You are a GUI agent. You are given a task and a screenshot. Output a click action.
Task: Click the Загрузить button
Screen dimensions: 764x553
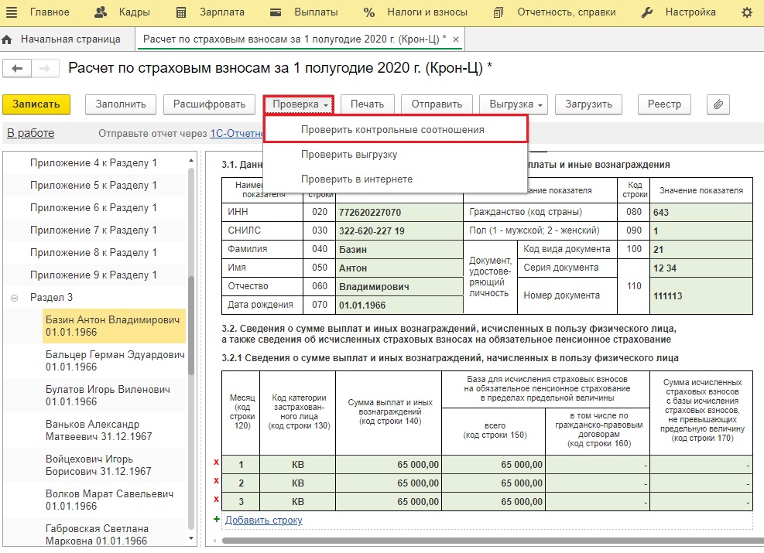point(588,104)
